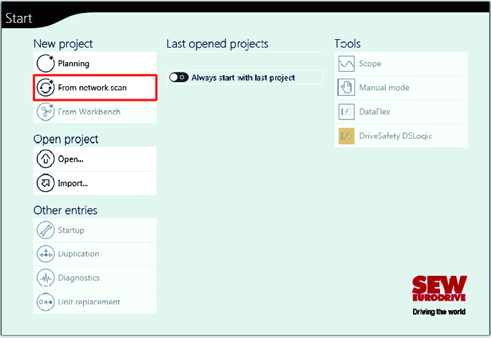This screenshot has height=338, width=491.
Task: Choose From network scan label
Action: [92, 88]
